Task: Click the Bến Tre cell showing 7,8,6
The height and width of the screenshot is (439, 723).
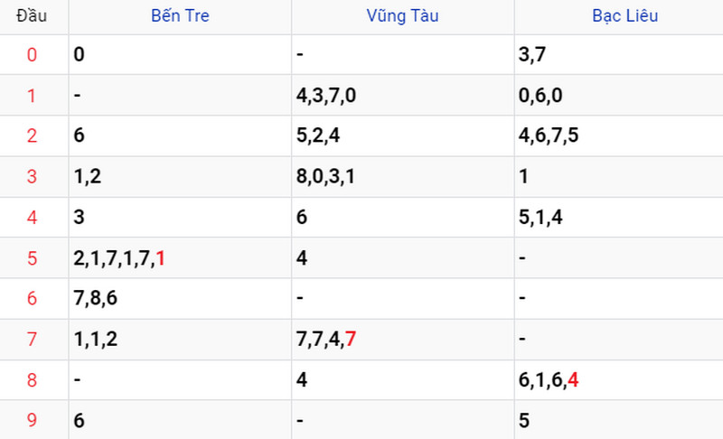Action: tap(180, 298)
